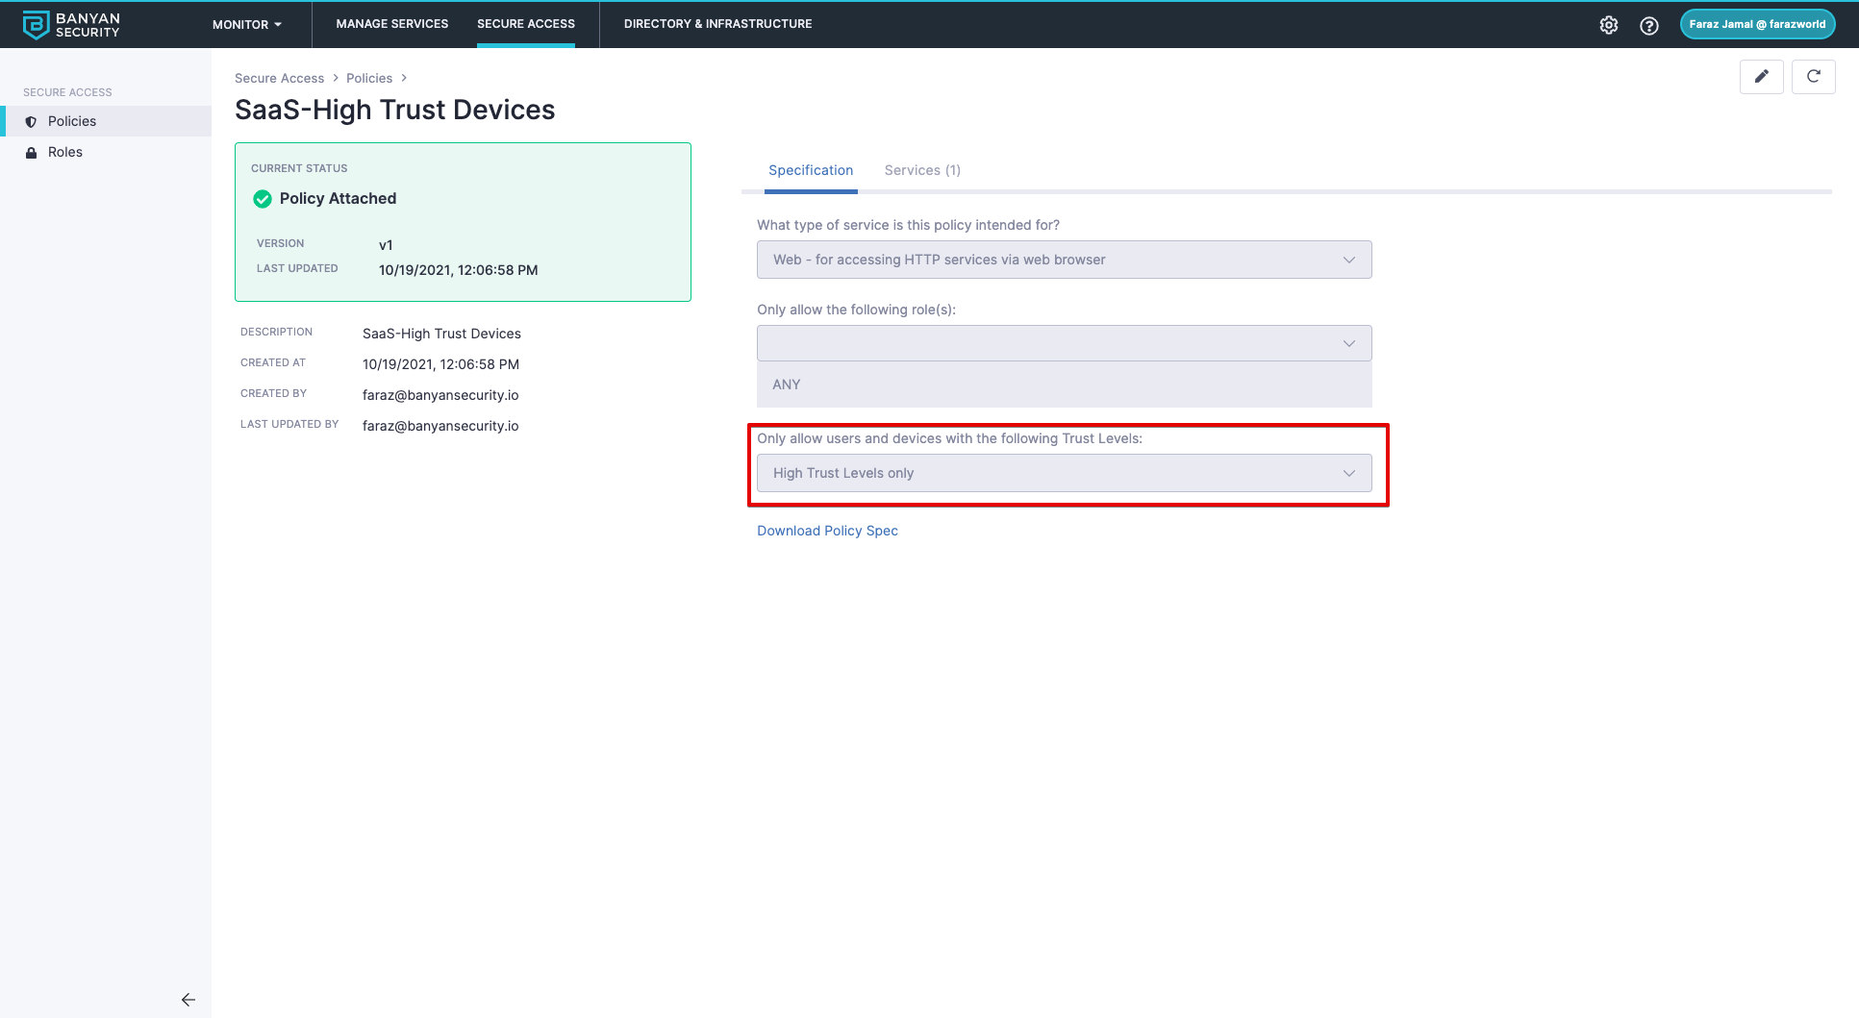Click the pencil edit policy icon

(1761, 77)
